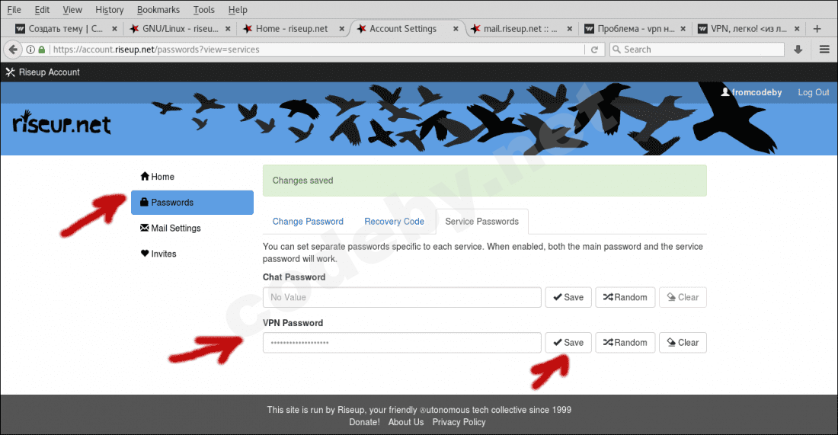Image resolution: width=838 pixels, height=435 pixels.
Task: Open the hamburger menu icon
Action: point(824,50)
